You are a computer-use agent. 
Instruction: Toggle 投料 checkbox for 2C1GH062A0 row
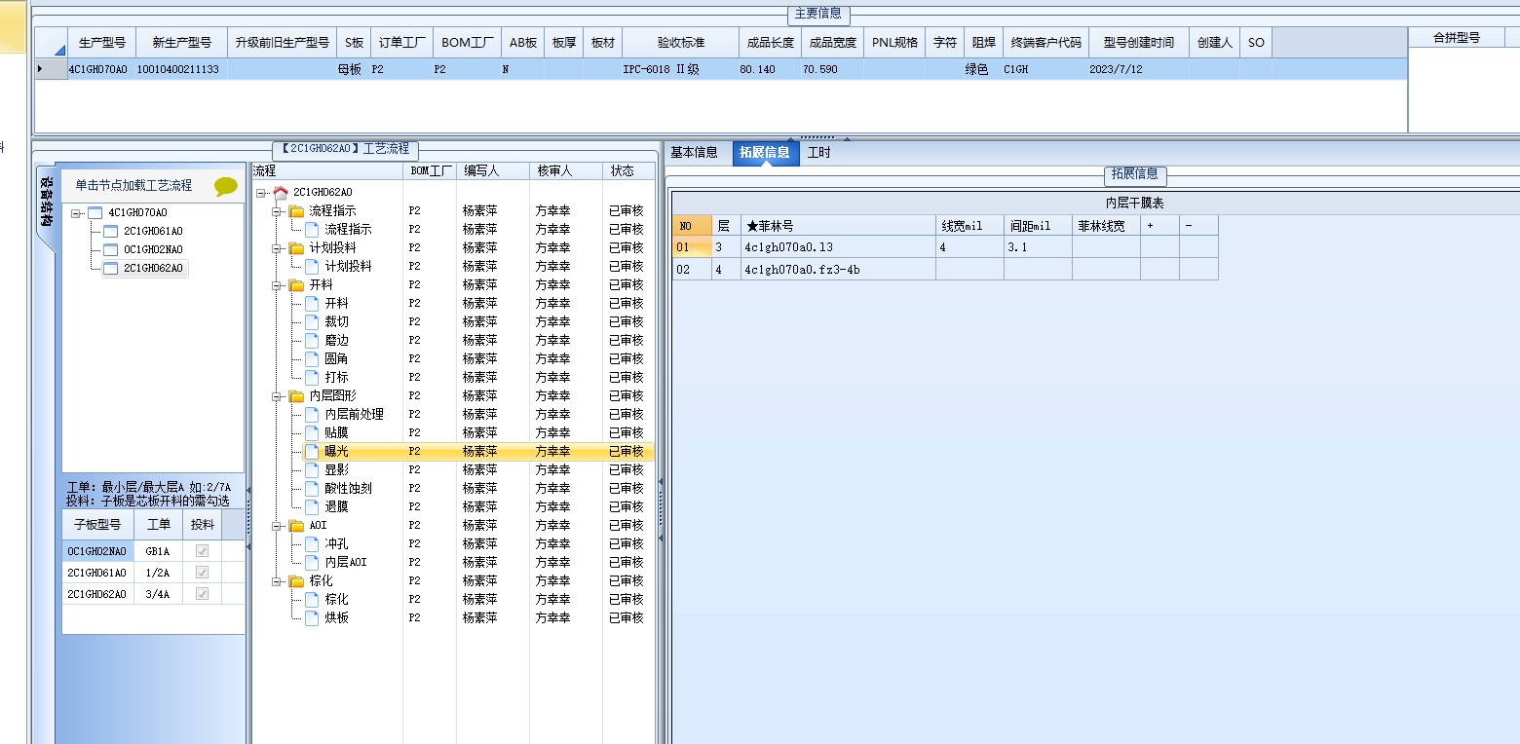203,594
